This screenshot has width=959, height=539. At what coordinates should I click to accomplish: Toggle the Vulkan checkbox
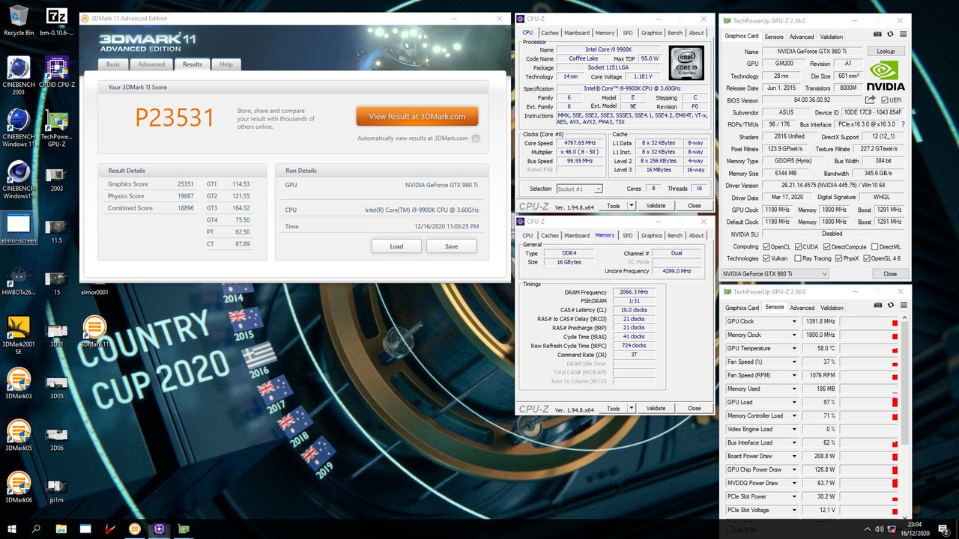pos(766,258)
